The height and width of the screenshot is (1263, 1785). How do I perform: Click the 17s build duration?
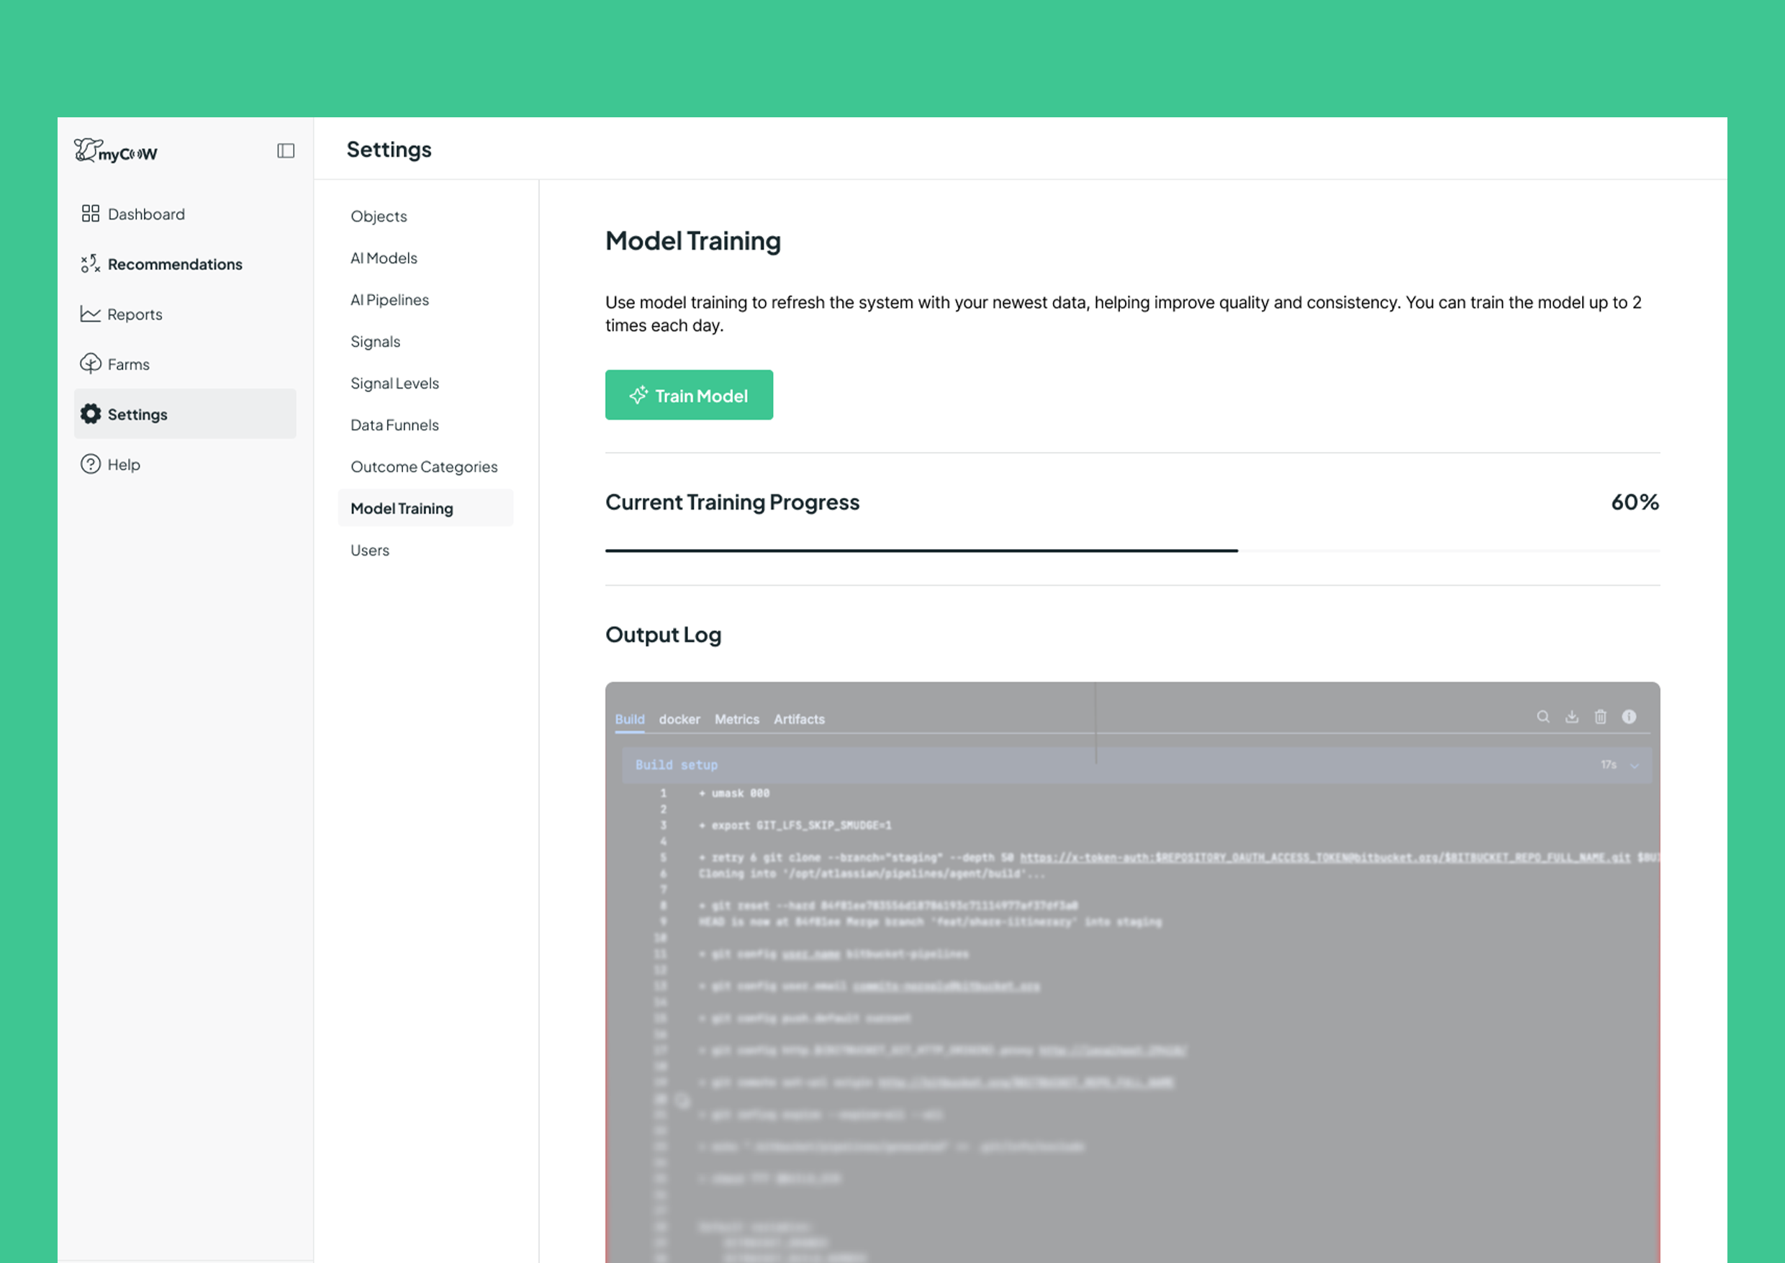[1609, 765]
